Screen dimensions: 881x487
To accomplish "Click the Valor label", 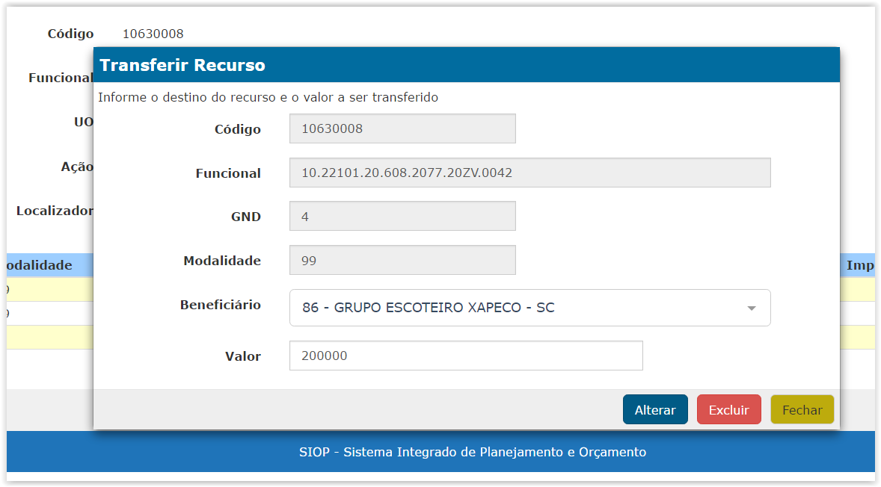I will coord(242,356).
